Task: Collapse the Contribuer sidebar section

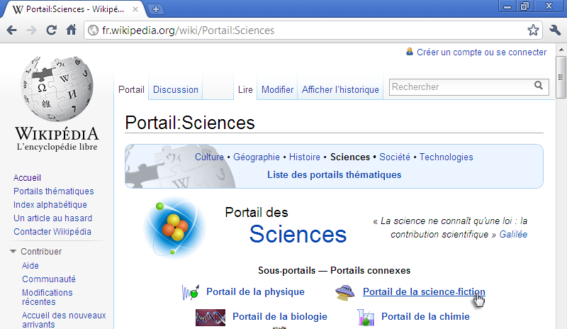Action: tap(13, 251)
